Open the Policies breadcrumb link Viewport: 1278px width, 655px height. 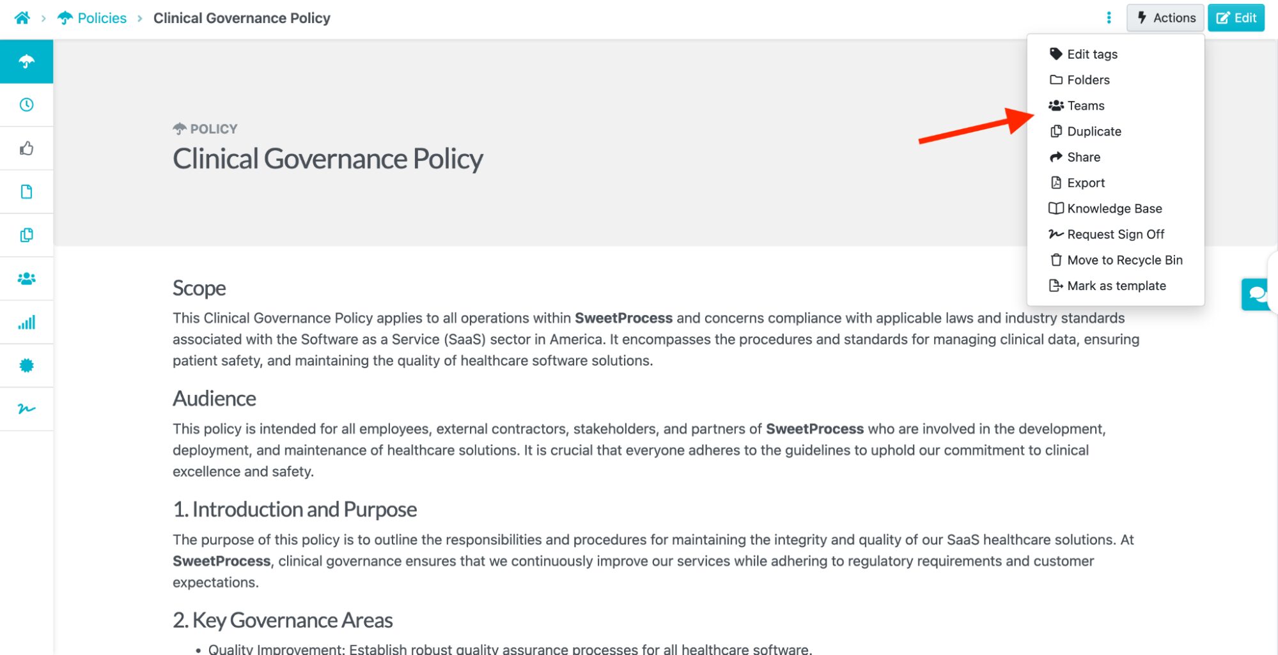coord(102,17)
